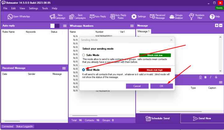Image resolution: width=224 pixels, height=130 pixels.
Task: Select the Safe Mode radio button
Action: [84, 55]
